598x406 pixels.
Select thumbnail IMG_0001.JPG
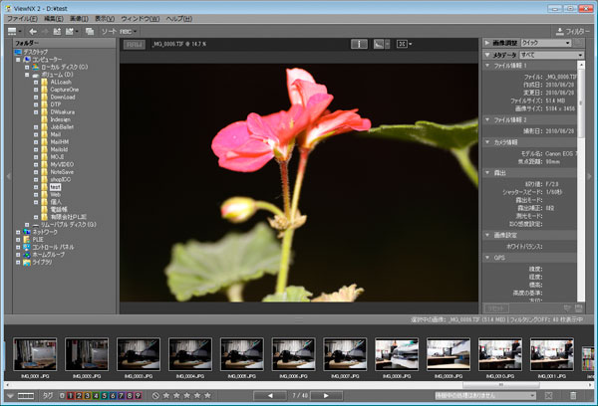[x=35, y=354]
